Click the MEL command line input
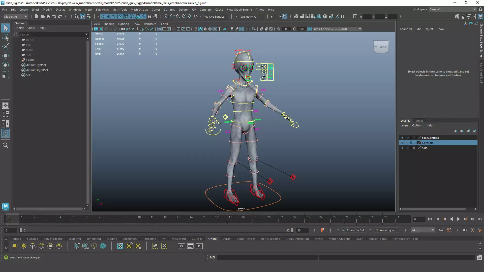The width and height of the screenshot is (484, 272). coord(267,257)
